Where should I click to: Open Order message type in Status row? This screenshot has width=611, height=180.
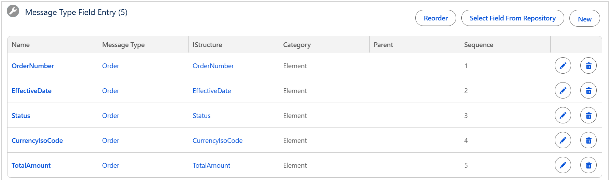(x=110, y=116)
